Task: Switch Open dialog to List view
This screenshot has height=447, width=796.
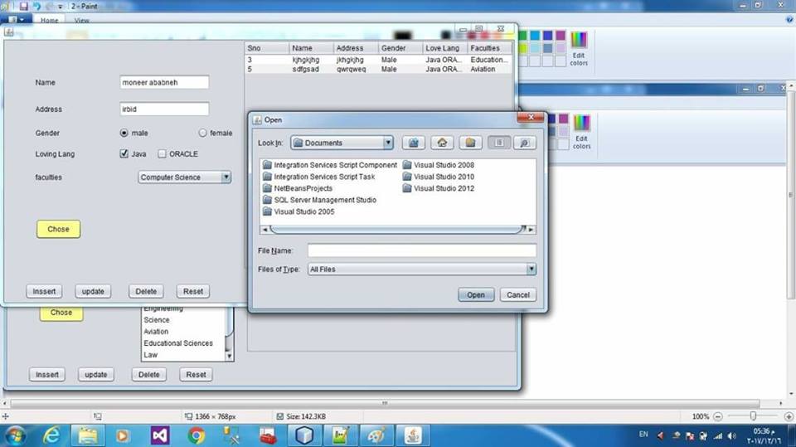Action: (x=499, y=143)
